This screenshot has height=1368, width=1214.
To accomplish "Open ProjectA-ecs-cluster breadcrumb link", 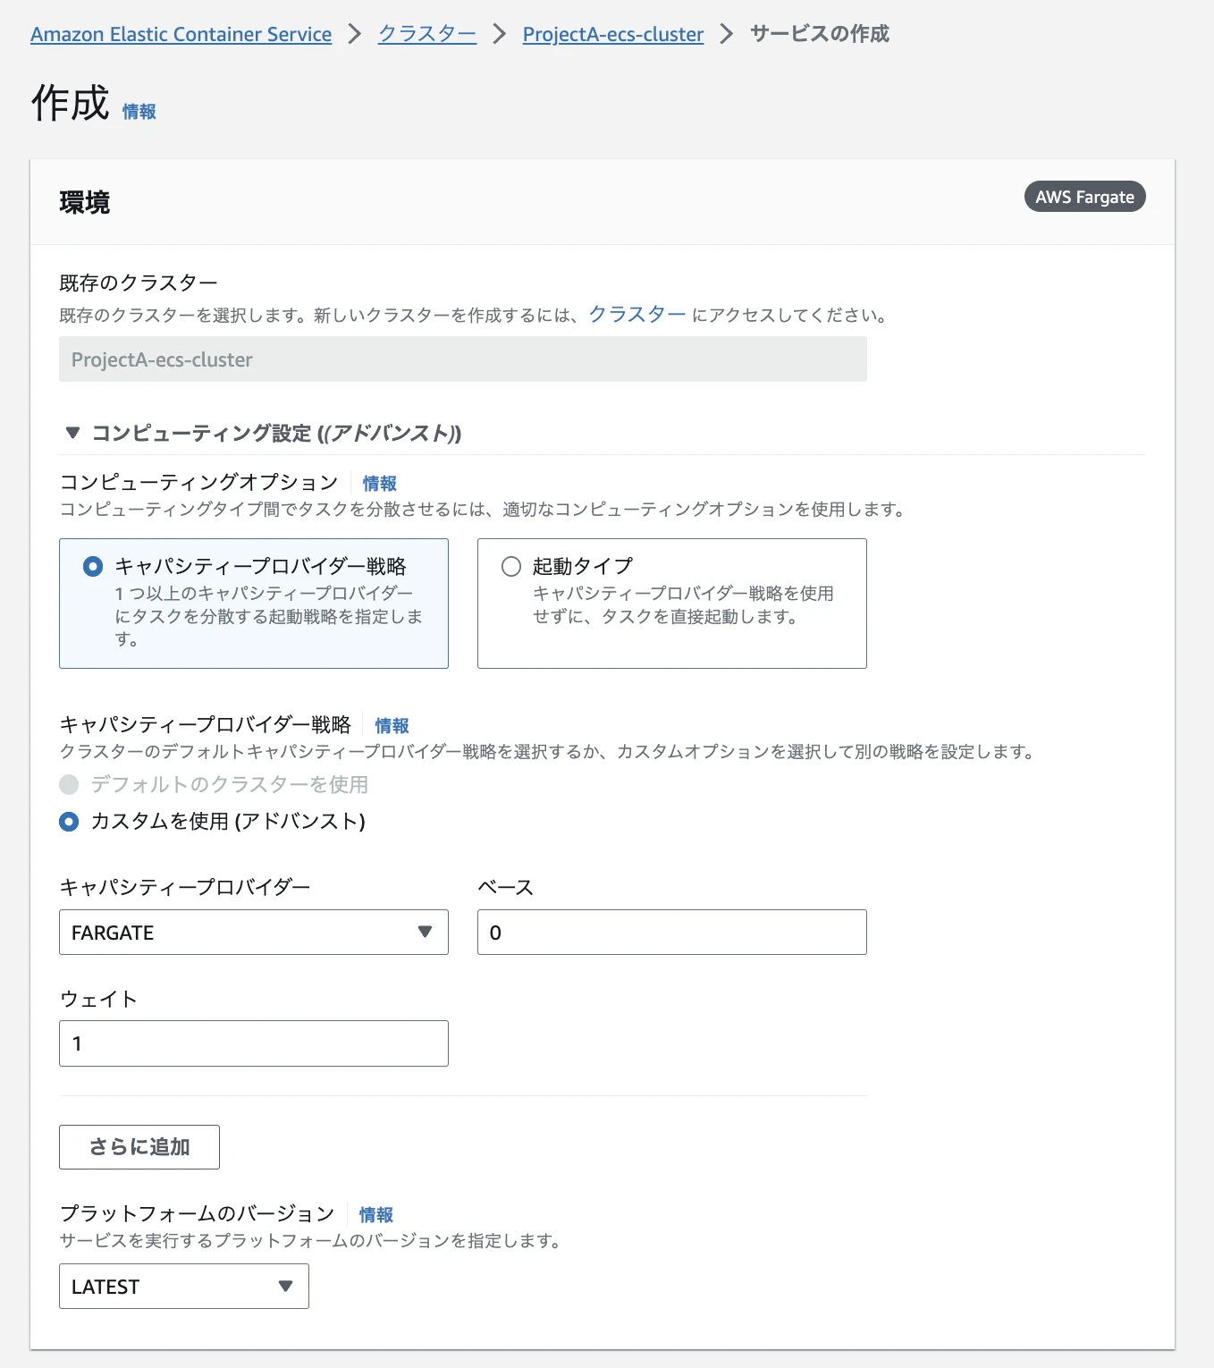I will (613, 34).
